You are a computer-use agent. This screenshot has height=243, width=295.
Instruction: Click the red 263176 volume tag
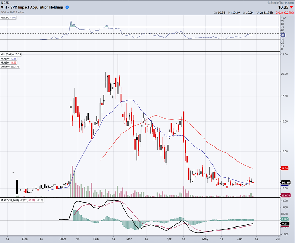284,196
